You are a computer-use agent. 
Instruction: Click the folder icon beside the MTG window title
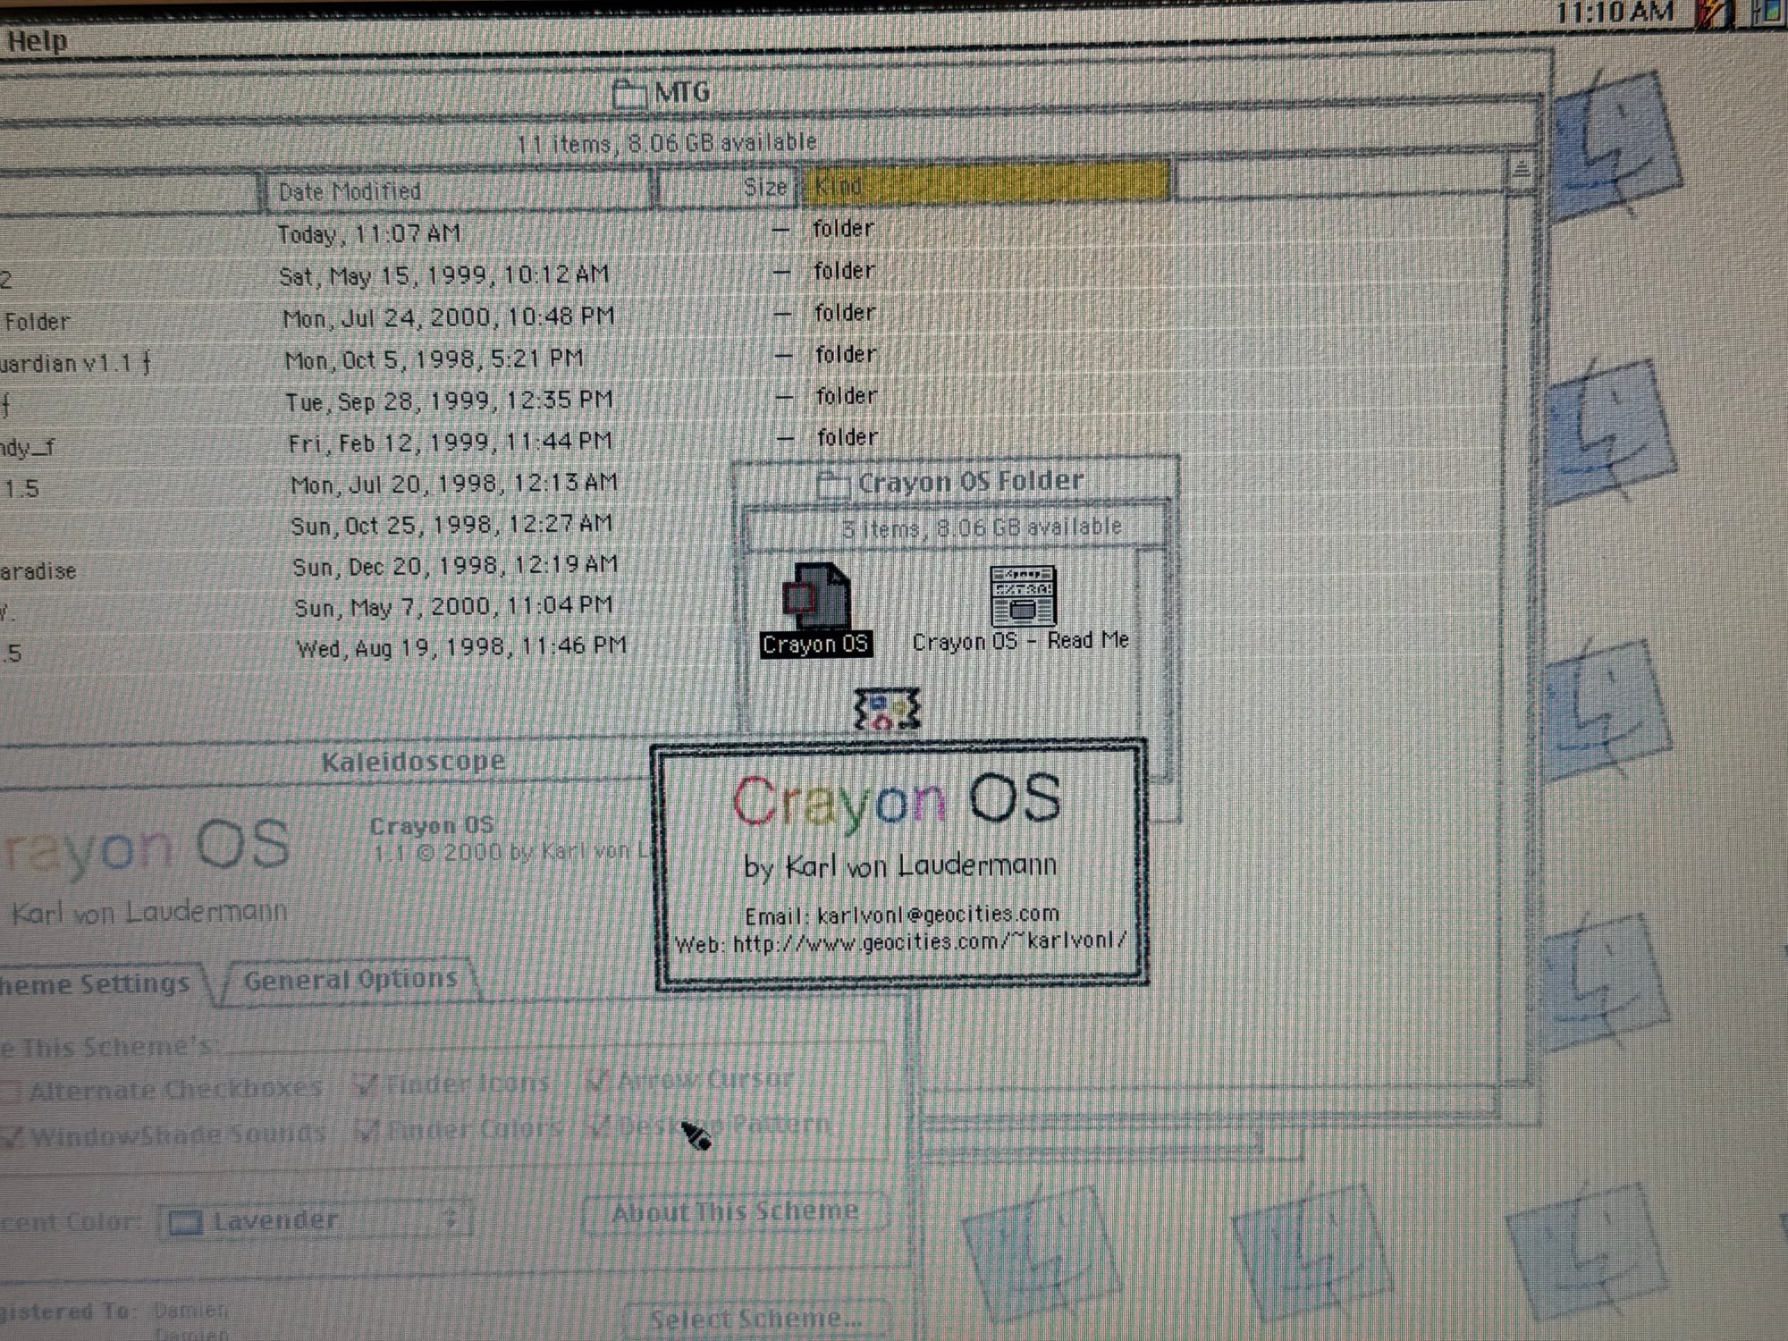click(x=629, y=93)
